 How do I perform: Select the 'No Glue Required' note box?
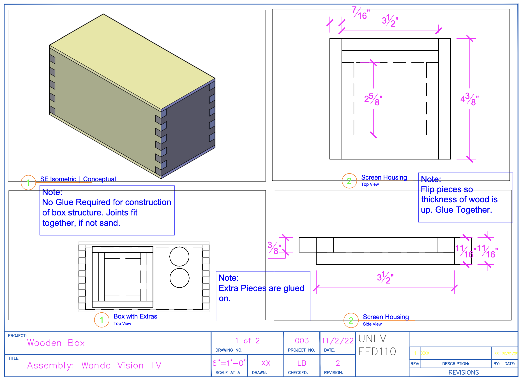(x=107, y=210)
